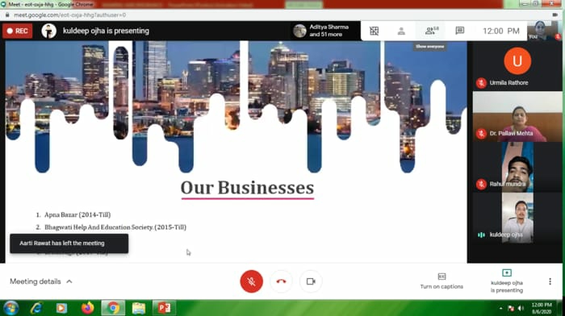Expand Meeting details chevron
The height and width of the screenshot is (316, 565).
point(69,281)
